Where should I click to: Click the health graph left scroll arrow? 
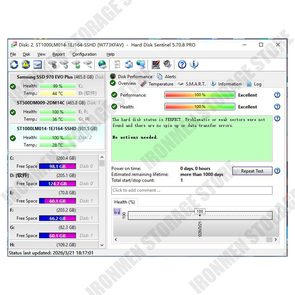116,239
